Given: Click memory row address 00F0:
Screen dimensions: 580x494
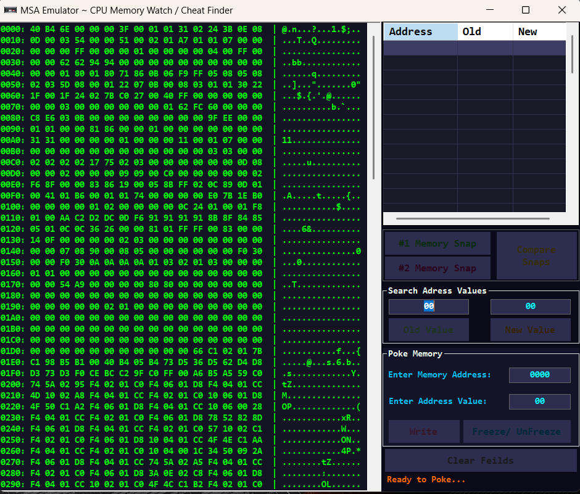Looking at the screenshot, I should 12,196.
